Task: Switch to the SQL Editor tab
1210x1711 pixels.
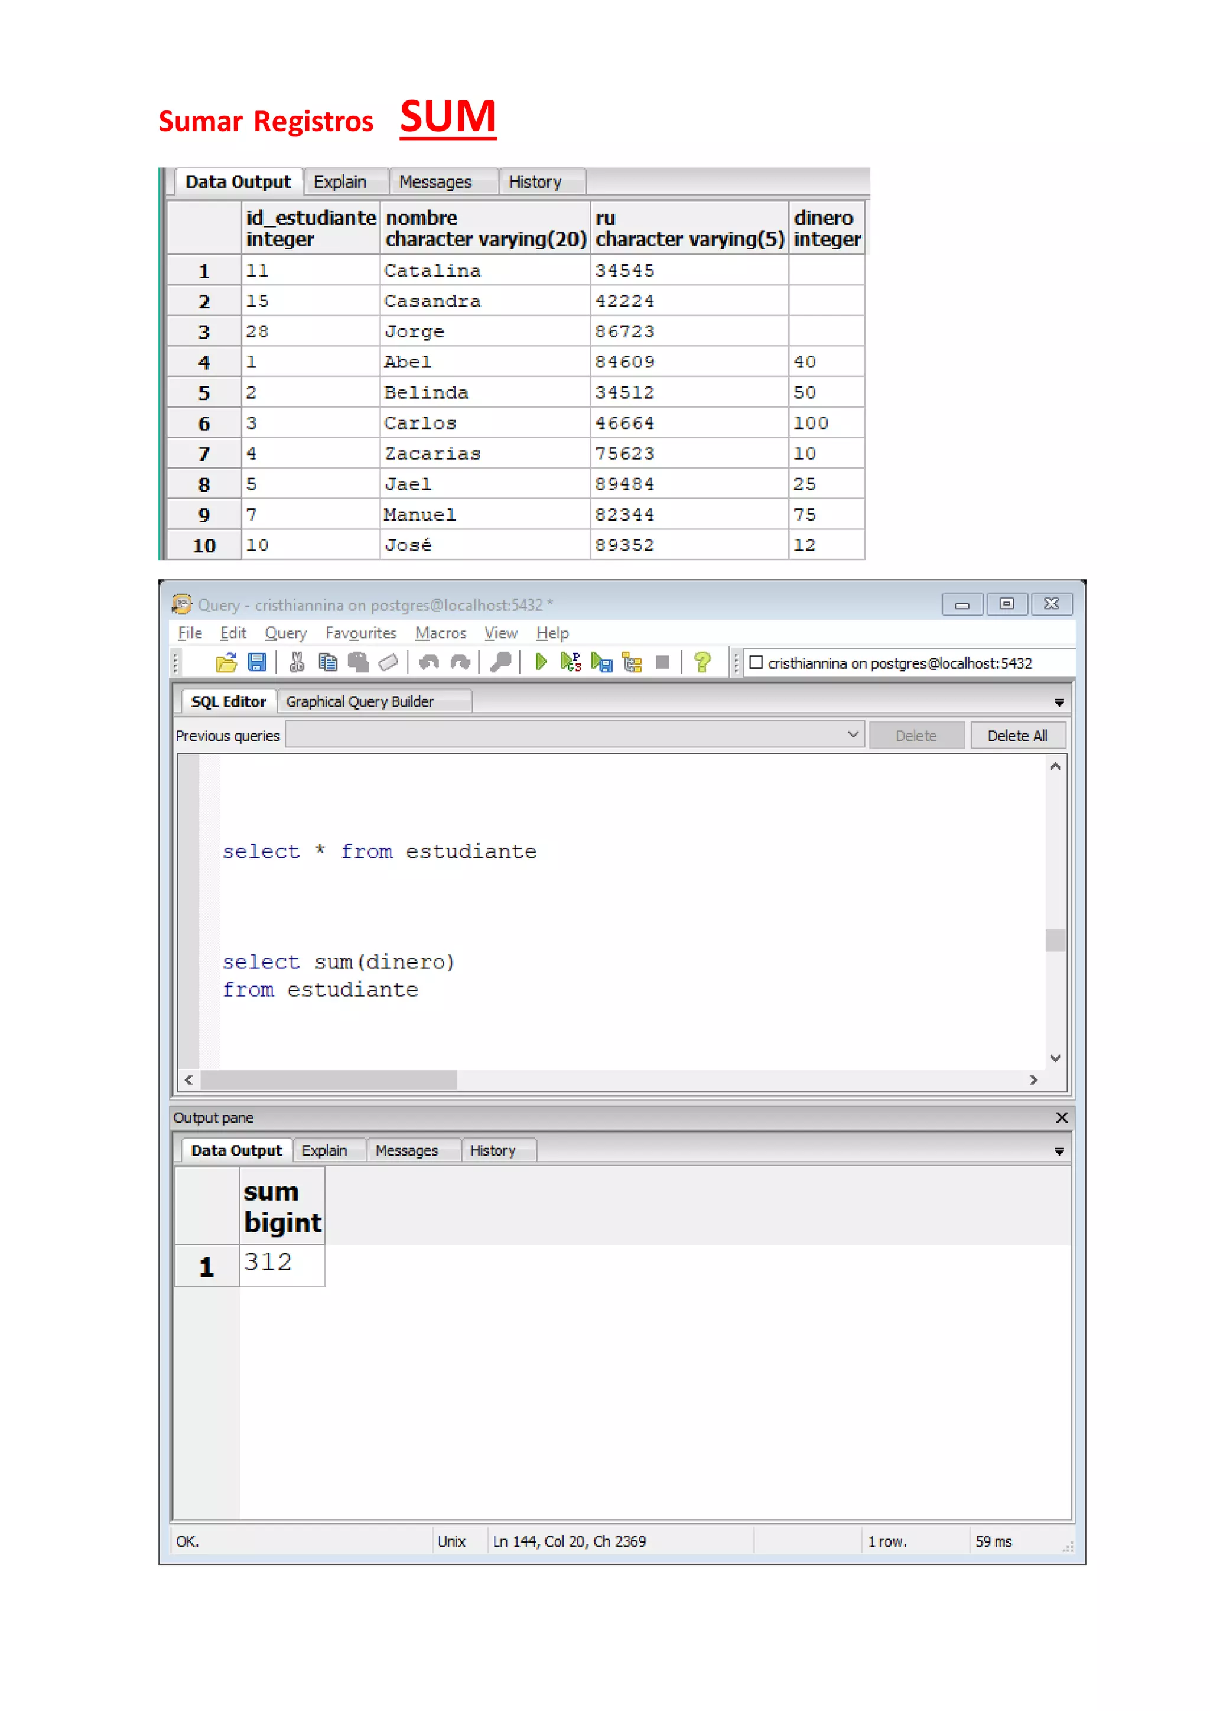Action: 228,701
